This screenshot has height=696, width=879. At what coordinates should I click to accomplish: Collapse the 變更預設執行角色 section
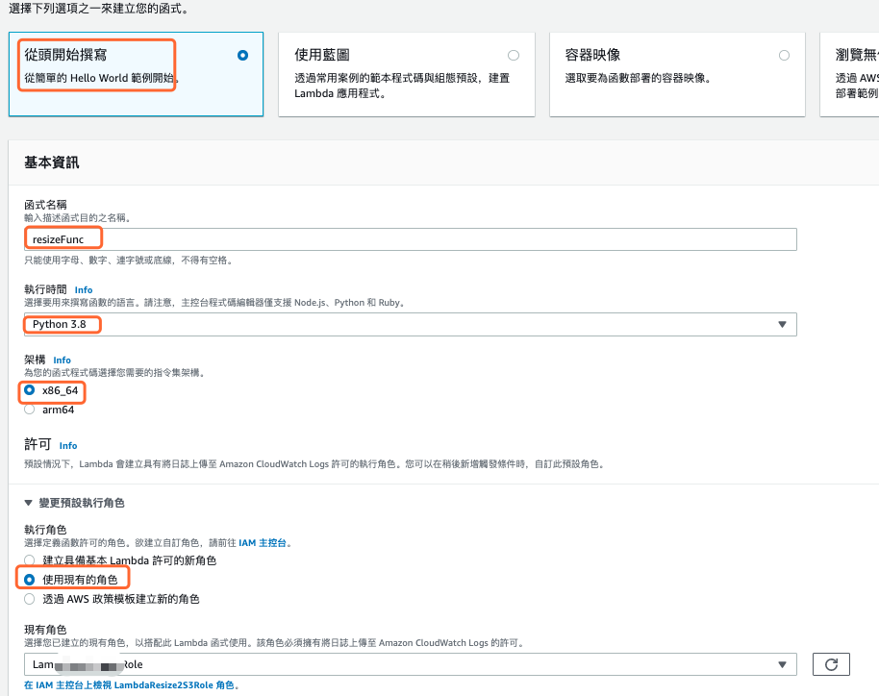coord(75,503)
